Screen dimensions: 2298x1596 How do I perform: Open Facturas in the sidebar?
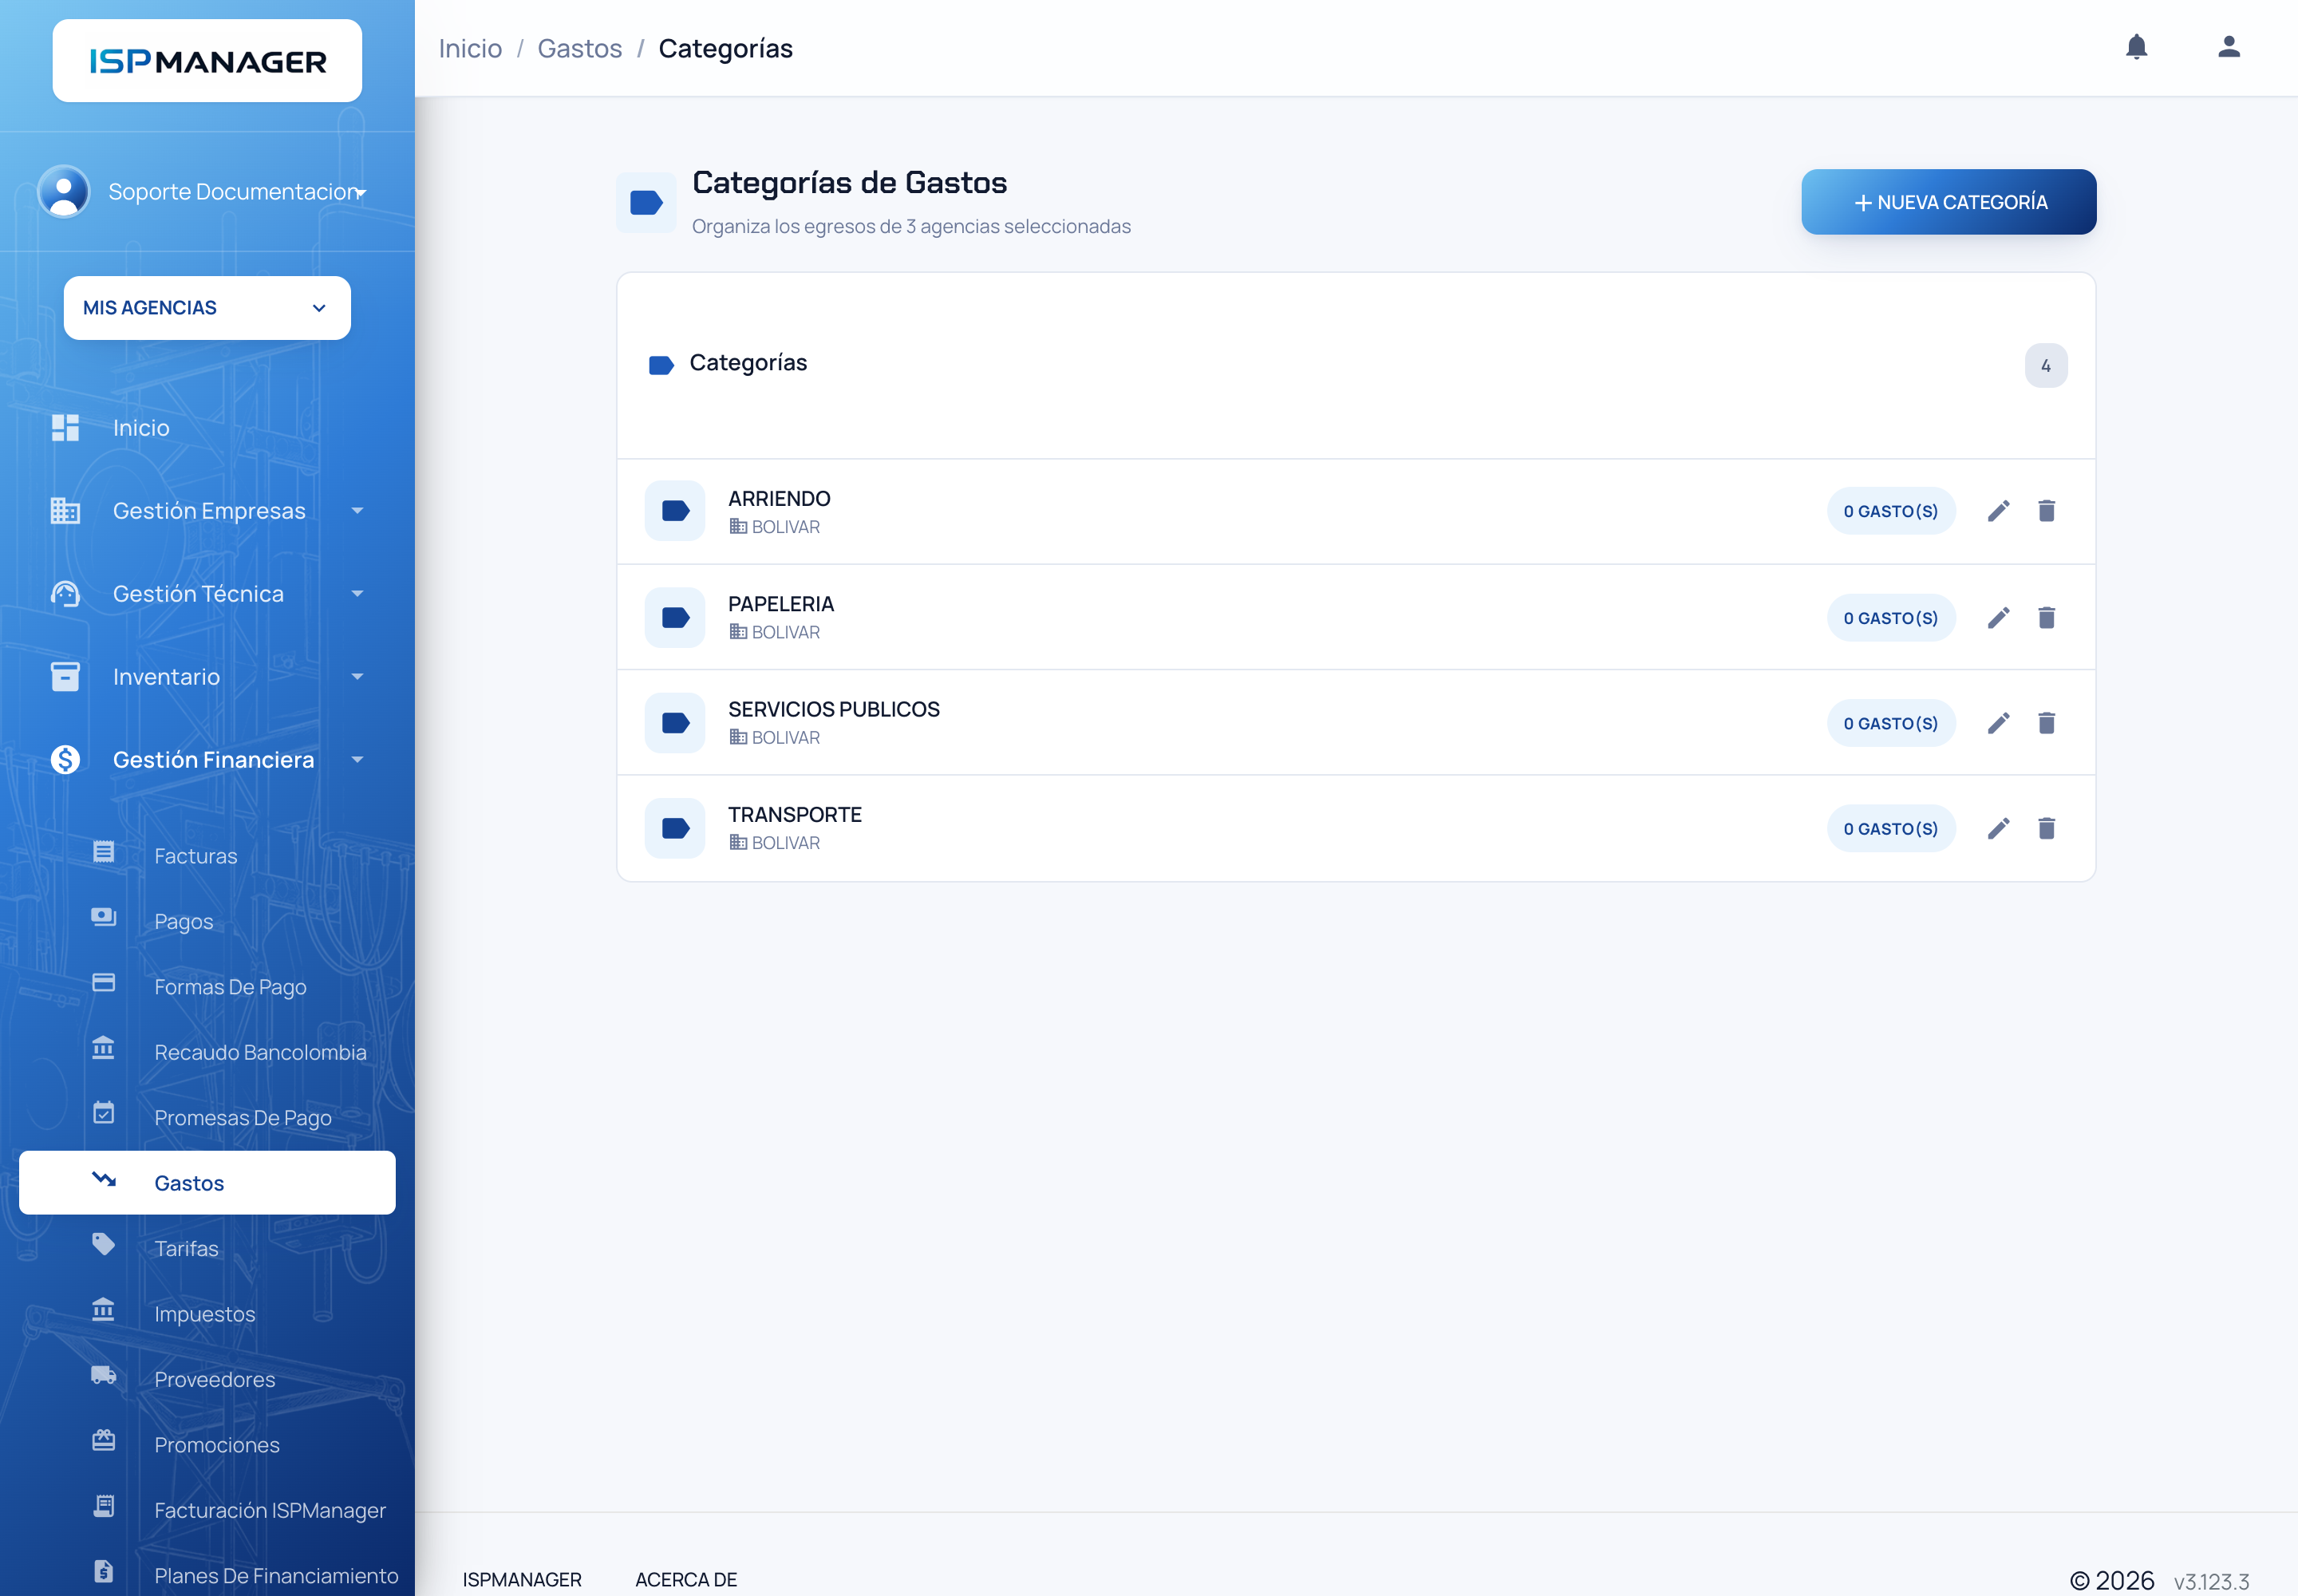coord(207,856)
